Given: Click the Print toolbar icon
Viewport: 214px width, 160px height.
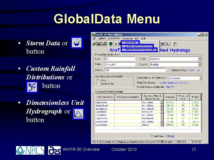Looking at the screenshot, I should [104, 44].
